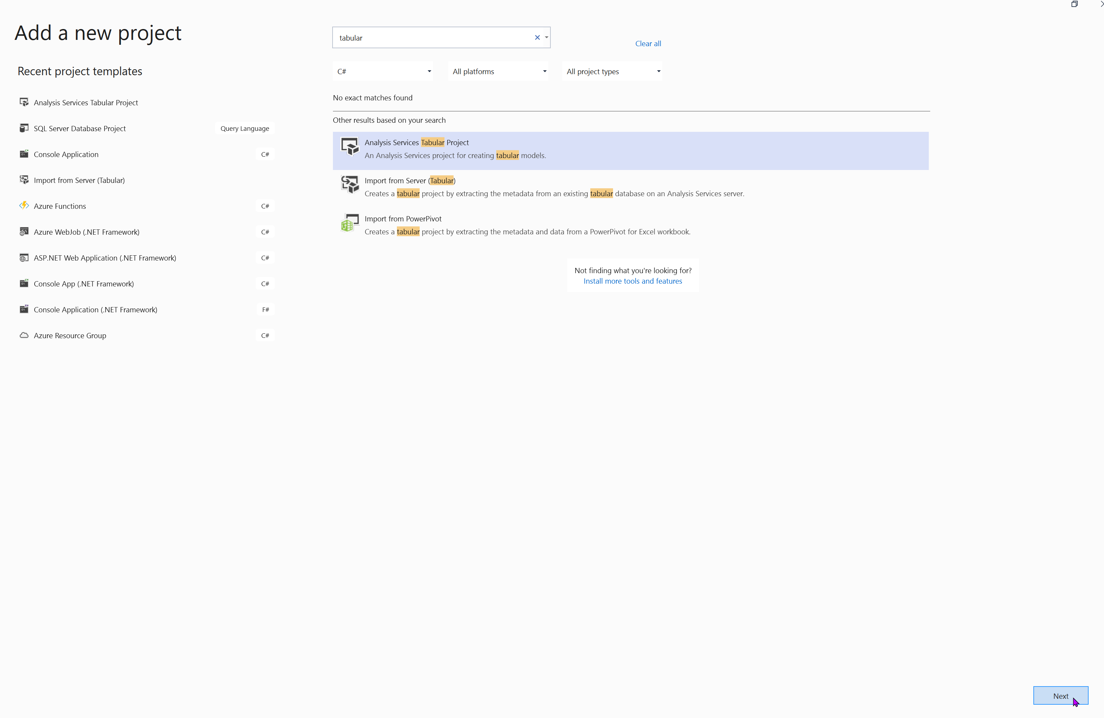The width and height of the screenshot is (1104, 718).
Task: Click the Azure Functions lightning icon
Action: coord(24,206)
